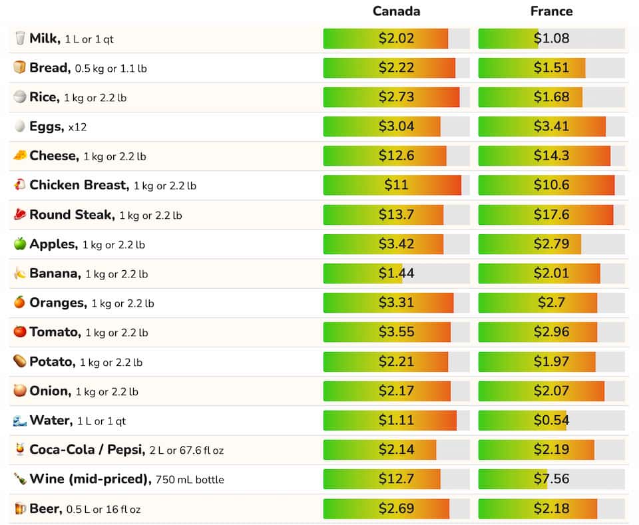The height and width of the screenshot is (525, 639).
Task: Click Canada's cheese price value $12.6
Action: click(x=396, y=156)
